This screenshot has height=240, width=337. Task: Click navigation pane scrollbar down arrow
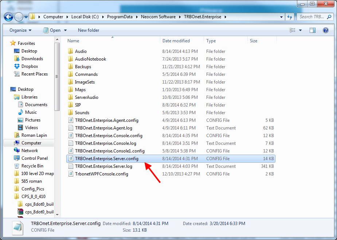pyautogui.click(x=57, y=214)
